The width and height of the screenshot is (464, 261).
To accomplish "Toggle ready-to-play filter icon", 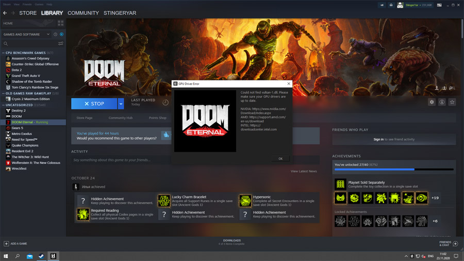I will coord(61,35).
